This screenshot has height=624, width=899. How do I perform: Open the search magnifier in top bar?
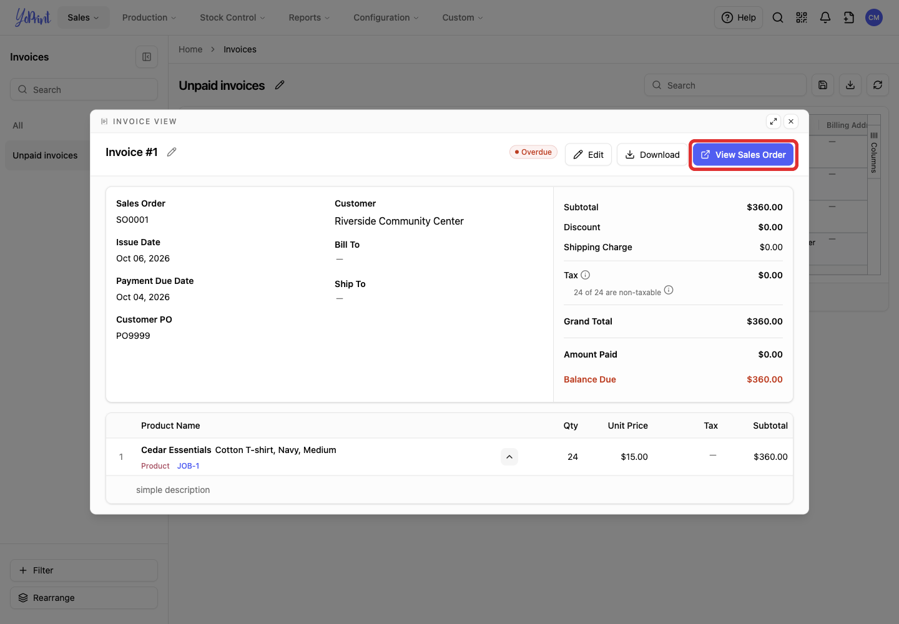[x=778, y=17]
